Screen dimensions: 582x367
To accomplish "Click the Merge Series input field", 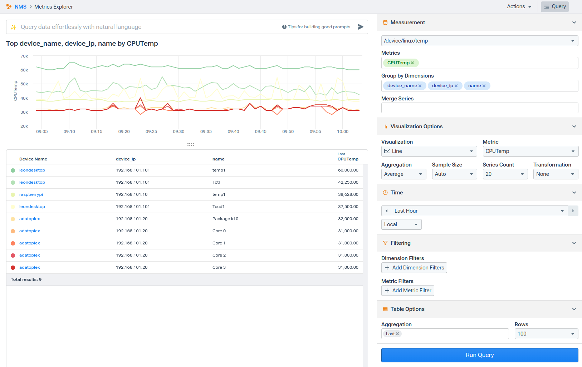I will (480, 108).
